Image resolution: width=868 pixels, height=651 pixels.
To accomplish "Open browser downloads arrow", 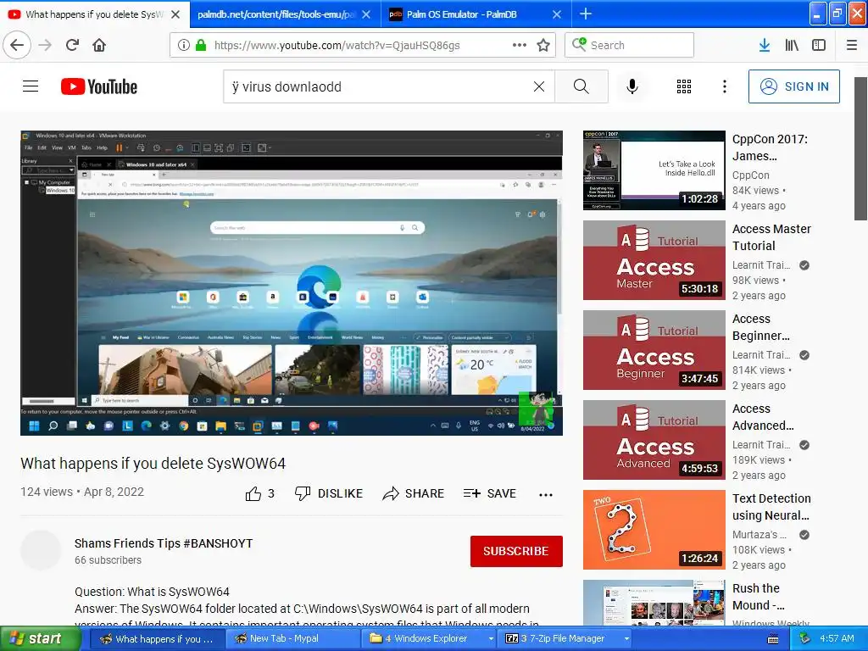I will point(765,45).
